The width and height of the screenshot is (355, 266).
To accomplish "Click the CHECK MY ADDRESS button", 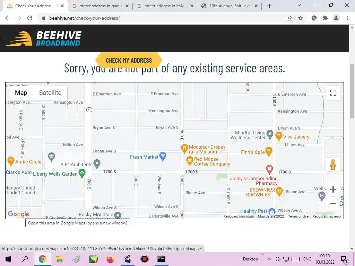I will (129, 60).
